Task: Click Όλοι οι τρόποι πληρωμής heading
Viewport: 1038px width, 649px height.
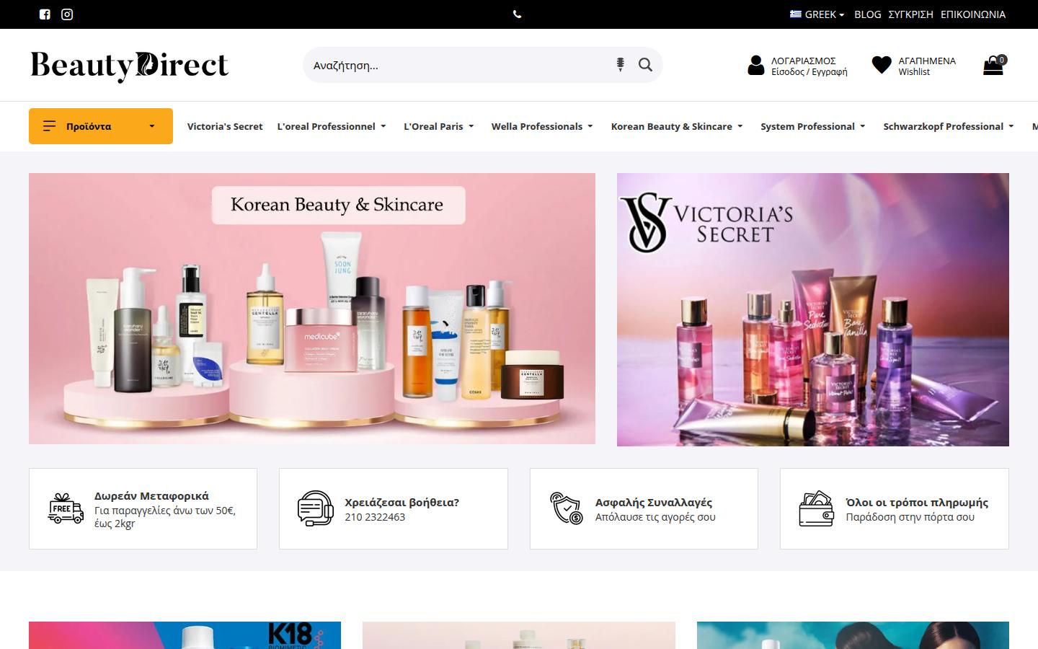Action: coord(917,503)
